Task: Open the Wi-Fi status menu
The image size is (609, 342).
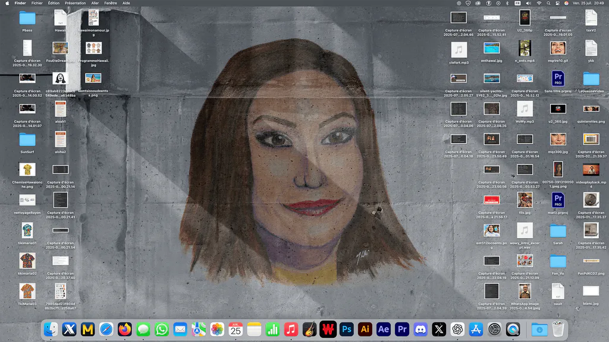Action: (539, 3)
